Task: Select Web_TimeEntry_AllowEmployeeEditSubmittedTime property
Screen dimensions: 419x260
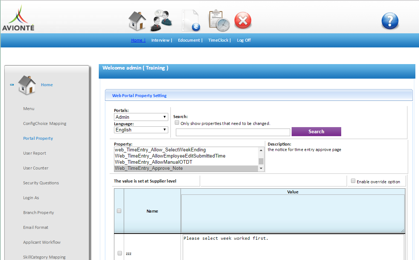Action: coord(186,156)
